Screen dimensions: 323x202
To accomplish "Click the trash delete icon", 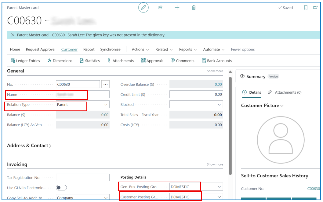I will point(194,8).
